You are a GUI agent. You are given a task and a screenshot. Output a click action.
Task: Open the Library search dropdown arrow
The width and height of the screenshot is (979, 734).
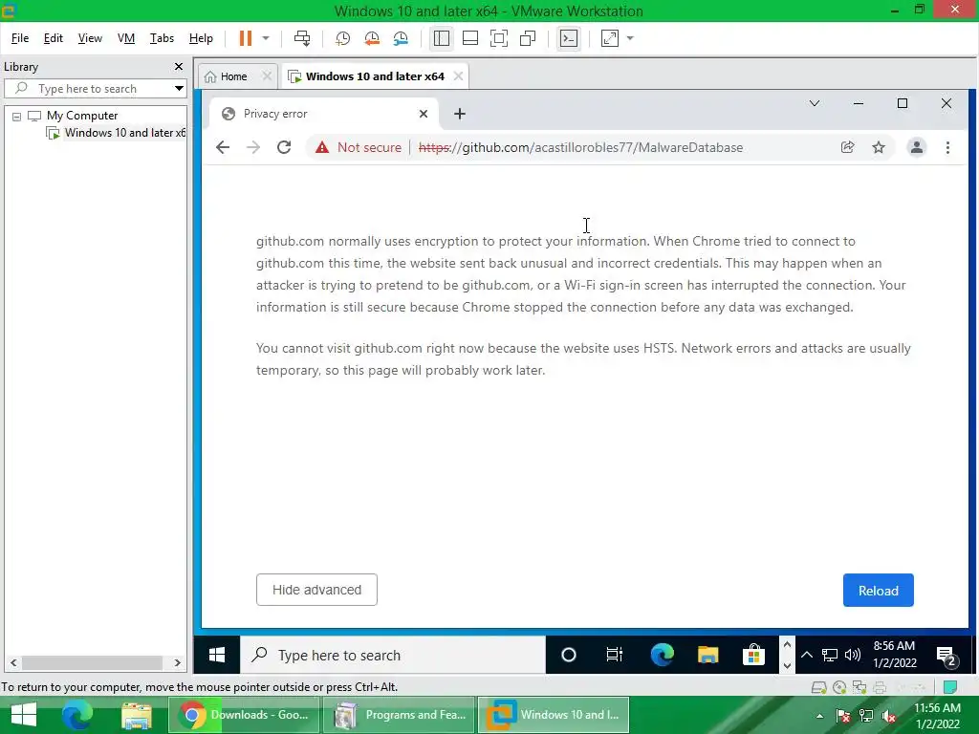pos(179,89)
